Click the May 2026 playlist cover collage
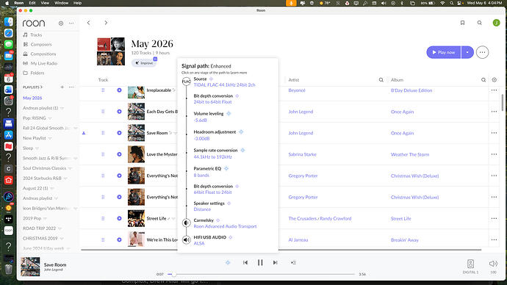The height and width of the screenshot is (285, 507). coord(111,51)
